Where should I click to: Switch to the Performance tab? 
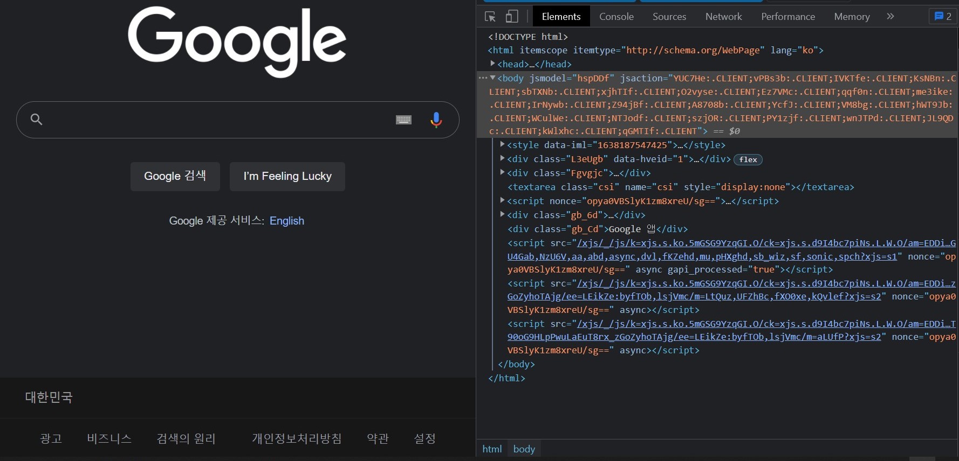tap(788, 17)
